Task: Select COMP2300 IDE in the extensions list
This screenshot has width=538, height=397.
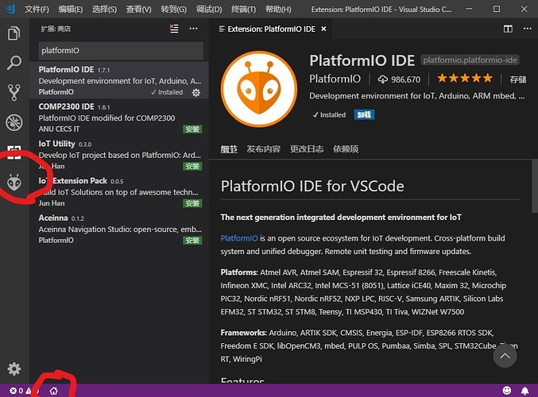Action: pyautogui.click(x=119, y=118)
